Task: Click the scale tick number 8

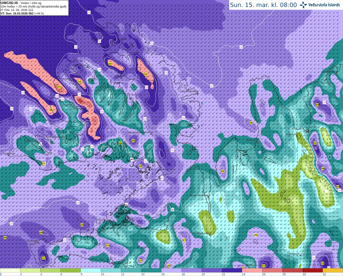Action: (81, 274)
